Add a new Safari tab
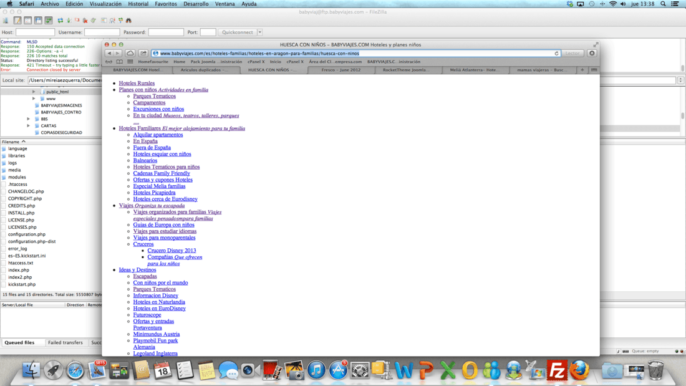The width and height of the screenshot is (686, 386). click(582, 70)
